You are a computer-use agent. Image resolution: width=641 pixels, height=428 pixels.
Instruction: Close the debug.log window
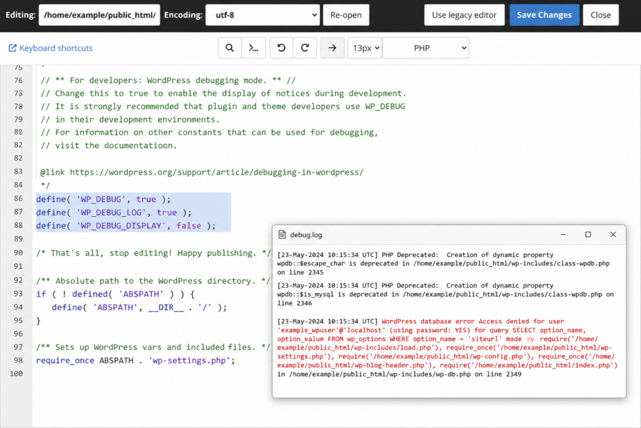coord(613,234)
